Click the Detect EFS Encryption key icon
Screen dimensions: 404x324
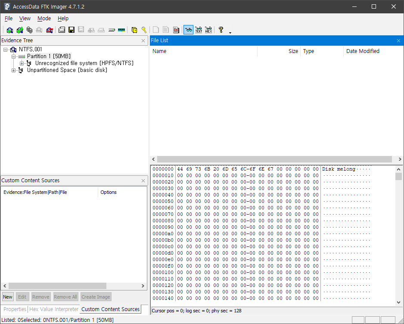[144, 30]
